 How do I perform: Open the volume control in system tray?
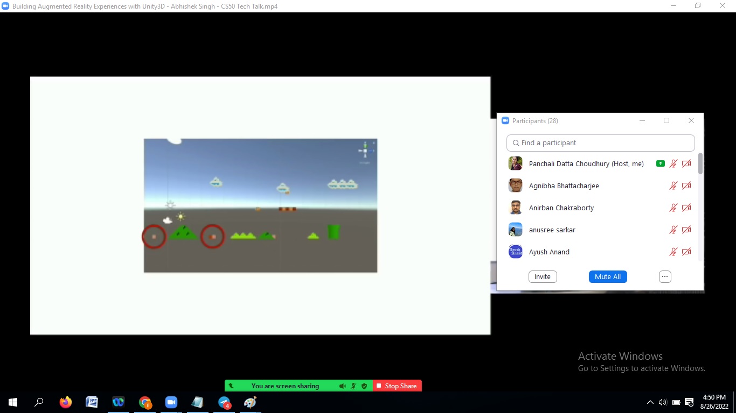[663, 402]
